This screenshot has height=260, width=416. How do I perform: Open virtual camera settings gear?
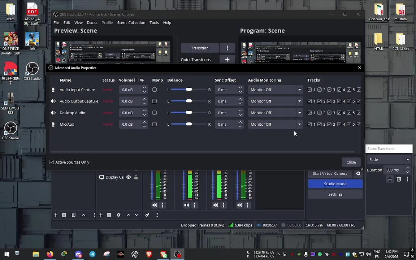[358, 173]
